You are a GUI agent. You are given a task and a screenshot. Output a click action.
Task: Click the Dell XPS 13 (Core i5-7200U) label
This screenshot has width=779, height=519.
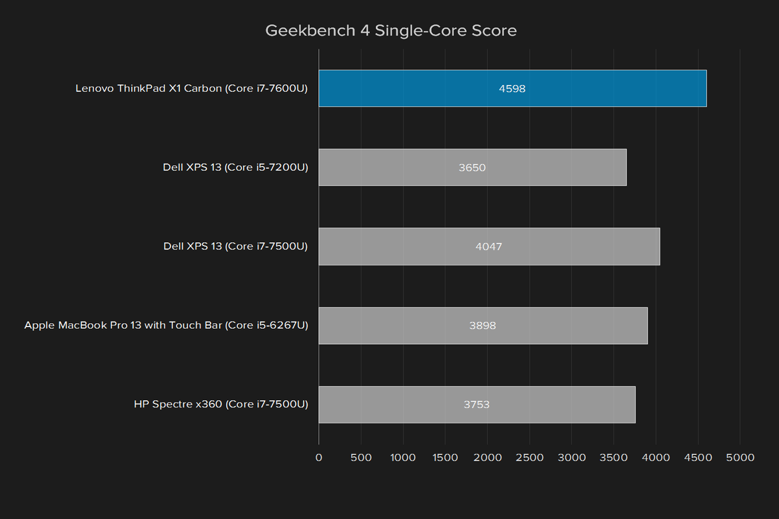[x=236, y=168]
